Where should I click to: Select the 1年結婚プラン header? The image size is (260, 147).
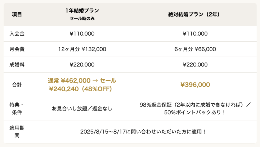coord(82,11)
